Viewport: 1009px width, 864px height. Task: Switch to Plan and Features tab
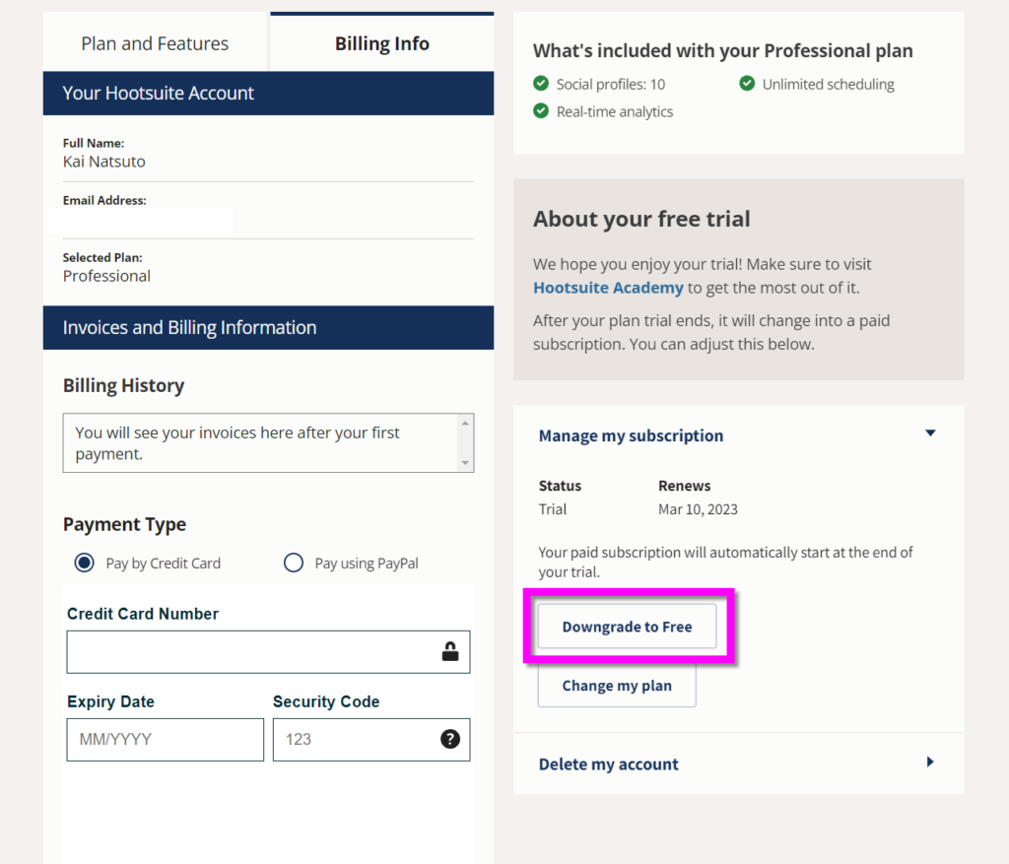click(x=155, y=43)
